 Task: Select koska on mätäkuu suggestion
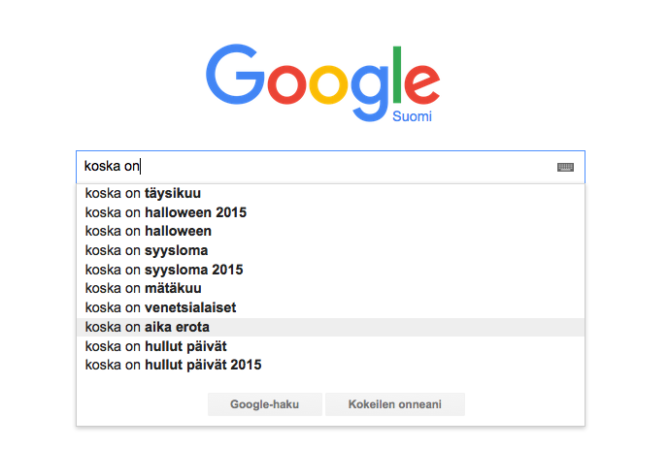click(x=330, y=288)
